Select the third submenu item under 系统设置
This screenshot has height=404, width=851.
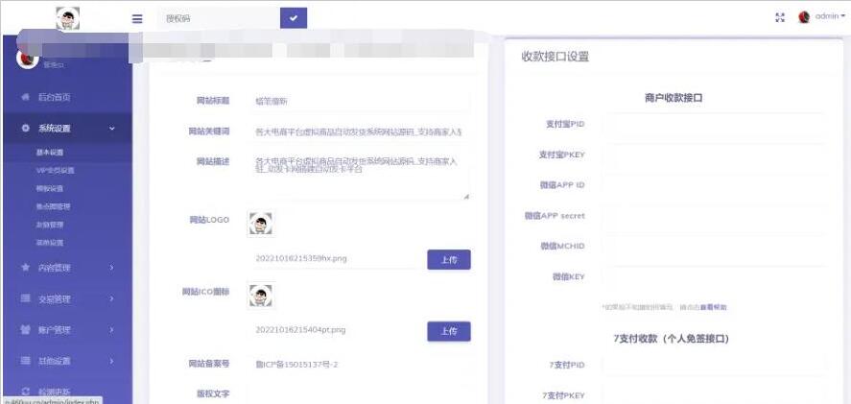50,188
